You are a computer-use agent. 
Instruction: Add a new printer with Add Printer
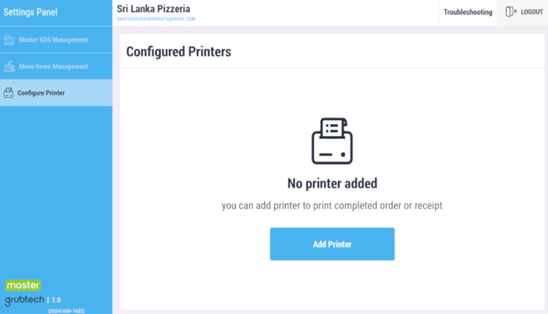pos(332,244)
